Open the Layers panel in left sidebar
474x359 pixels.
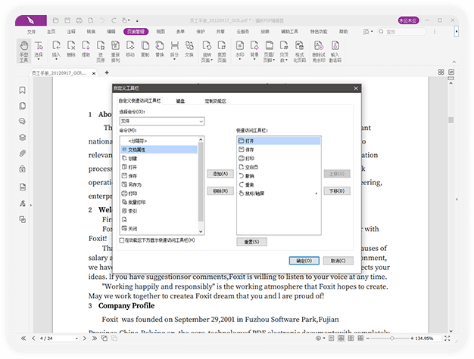tap(23, 138)
